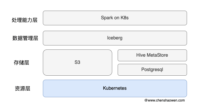210x109 pixels.
Task: Click the 处 character in 处理能力层
Action: [x=14, y=20]
